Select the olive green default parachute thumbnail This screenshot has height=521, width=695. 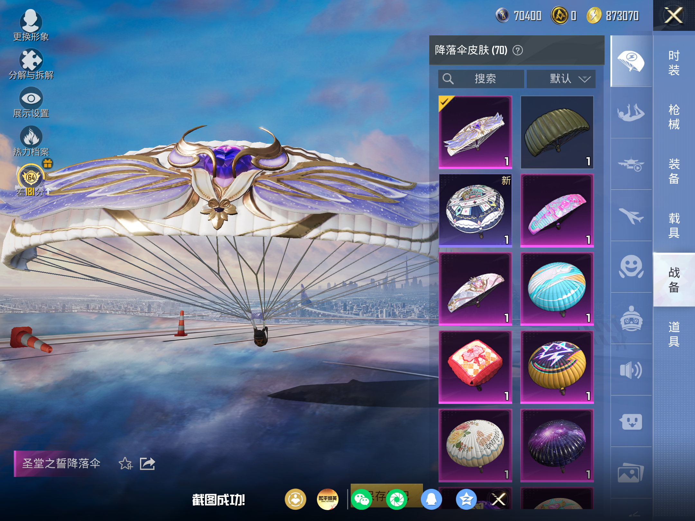click(557, 132)
